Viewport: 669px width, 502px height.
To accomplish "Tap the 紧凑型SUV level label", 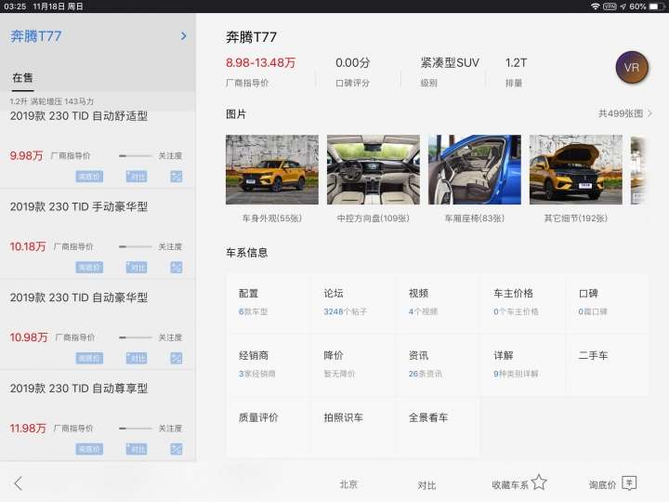I will 450,63.
